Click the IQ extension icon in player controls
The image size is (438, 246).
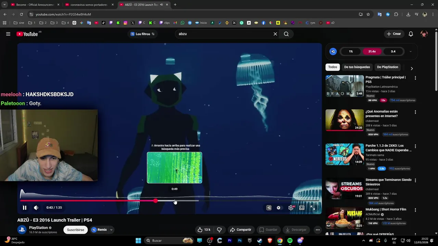pyautogui.click(x=269, y=208)
